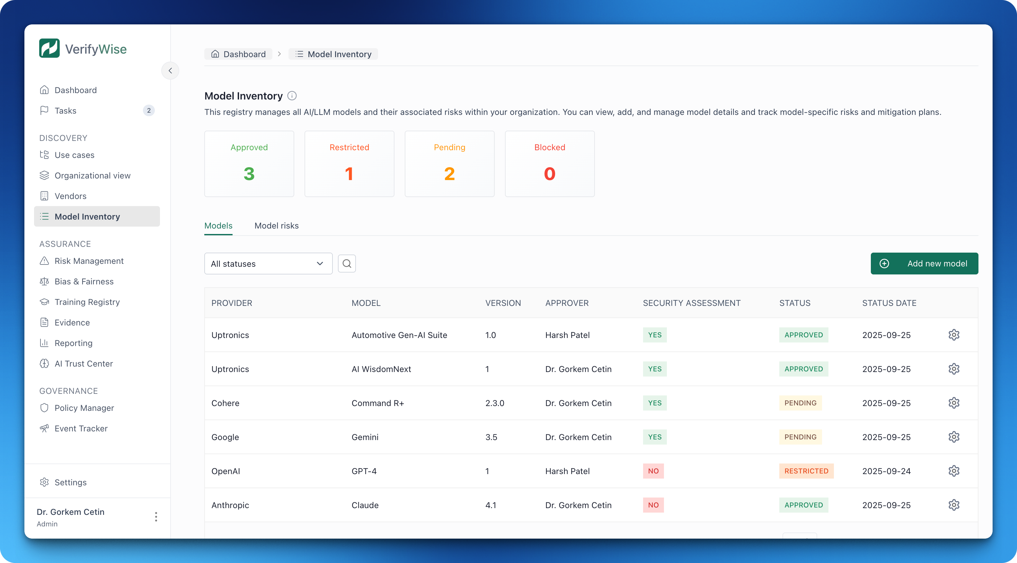Screen dimensions: 1017x563
Task: Click the Pending status summary card
Action: [x=449, y=164]
